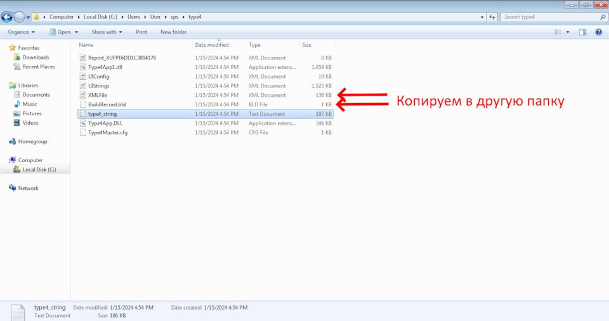Select the Type4Master.cfg file icon
This screenshot has width=609, height=321.
click(x=82, y=132)
